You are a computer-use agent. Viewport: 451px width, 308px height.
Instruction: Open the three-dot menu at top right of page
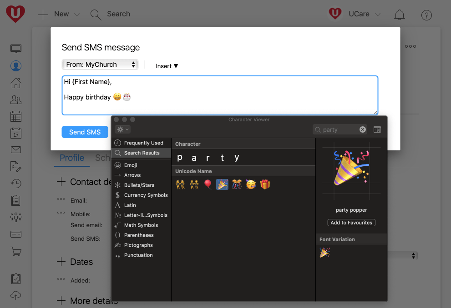pos(410,46)
